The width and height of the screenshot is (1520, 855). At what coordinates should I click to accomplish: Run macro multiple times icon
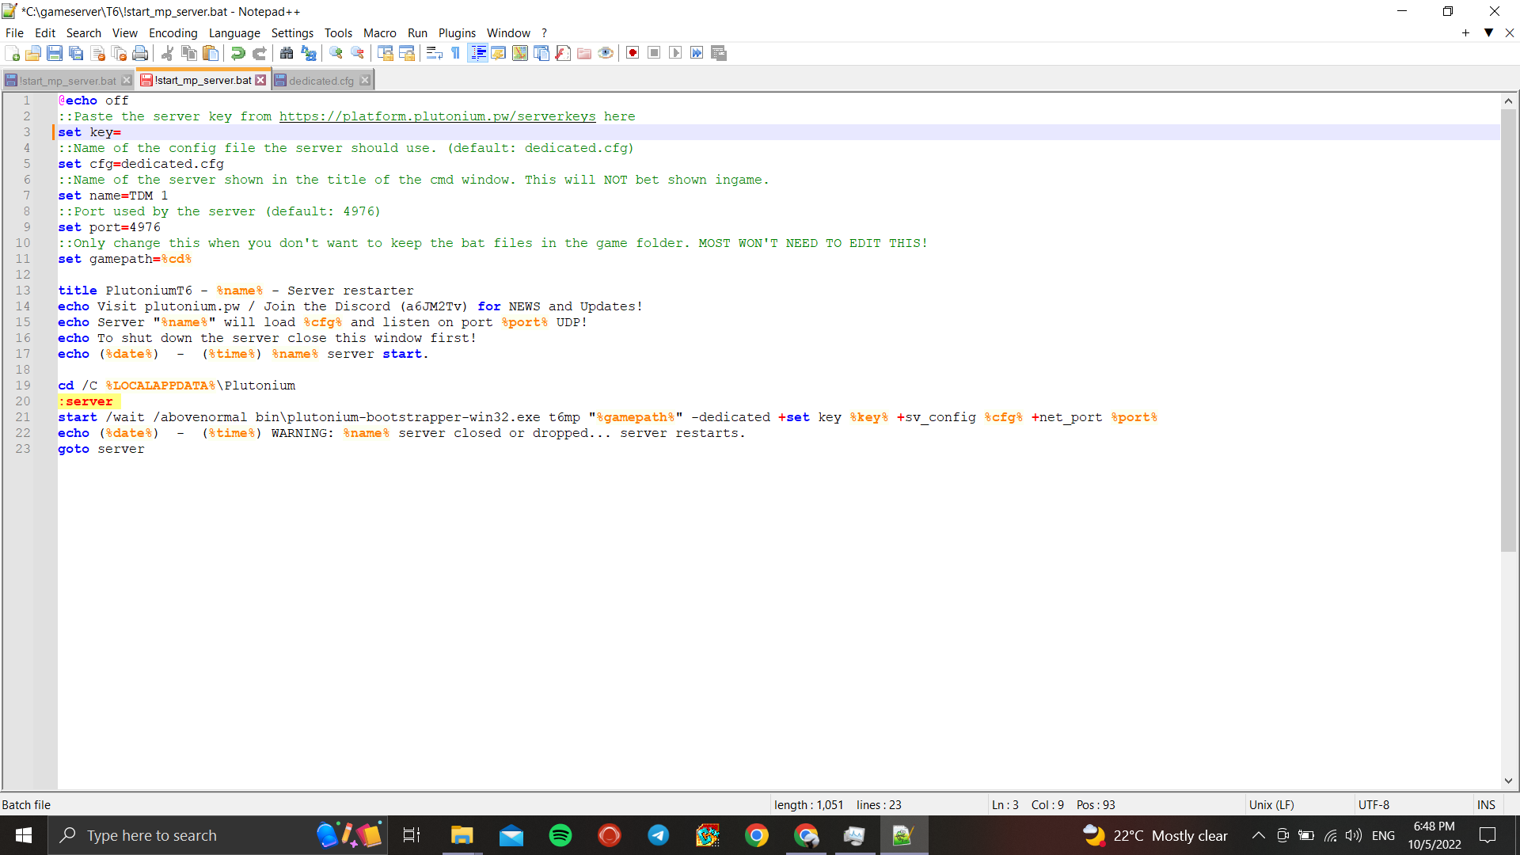[x=697, y=53]
